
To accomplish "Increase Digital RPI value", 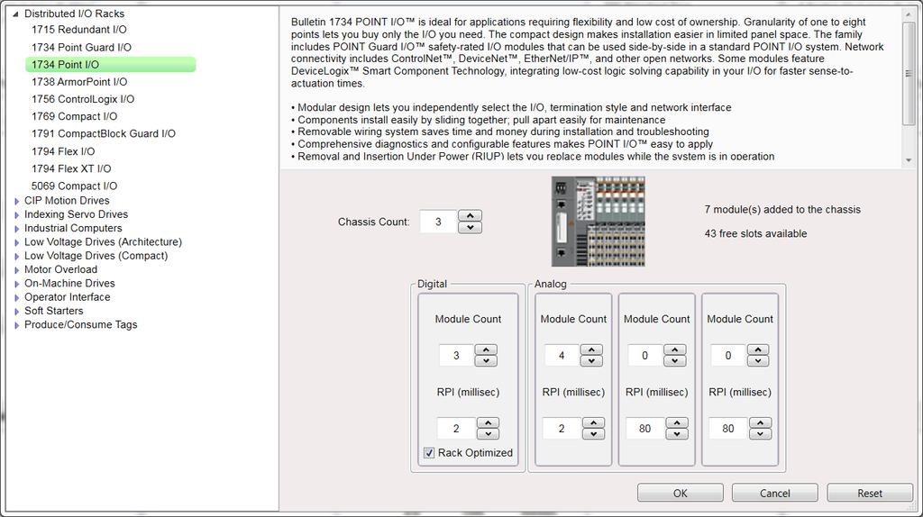I will coord(488,422).
